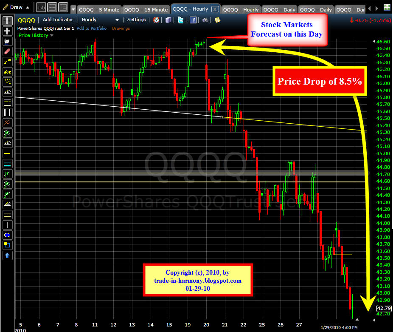Image resolution: width=393 pixels, height=332 pixels.
Task: Click the date label 19 on time axis
Action: [188, 325]
